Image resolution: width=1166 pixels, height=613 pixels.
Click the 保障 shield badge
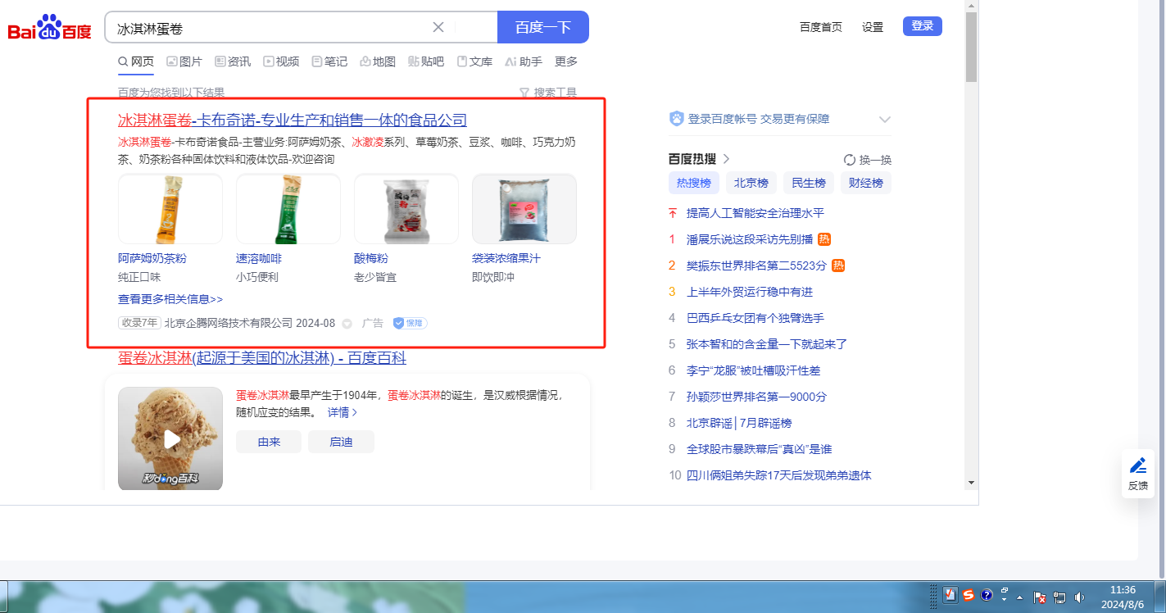coord(410,323)
